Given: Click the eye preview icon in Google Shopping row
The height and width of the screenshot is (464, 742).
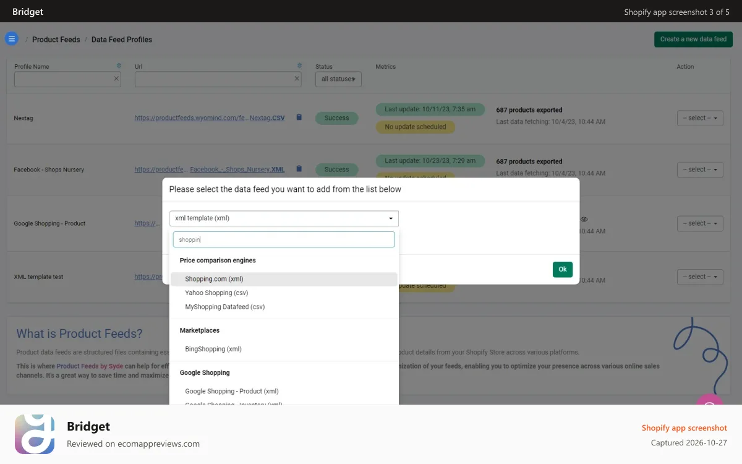Looking at the screenshot, I should [584, 220].
